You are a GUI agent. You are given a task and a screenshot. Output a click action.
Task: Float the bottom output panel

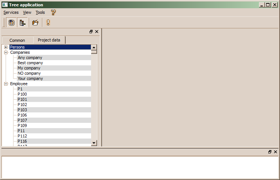click(x=270, y=152)
